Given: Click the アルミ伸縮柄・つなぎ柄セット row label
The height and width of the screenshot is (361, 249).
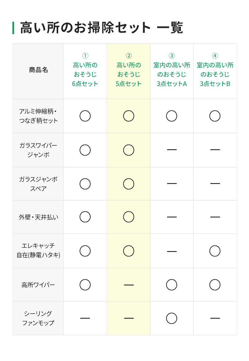Looking at the screenshot, I should [x=38, y=116].
